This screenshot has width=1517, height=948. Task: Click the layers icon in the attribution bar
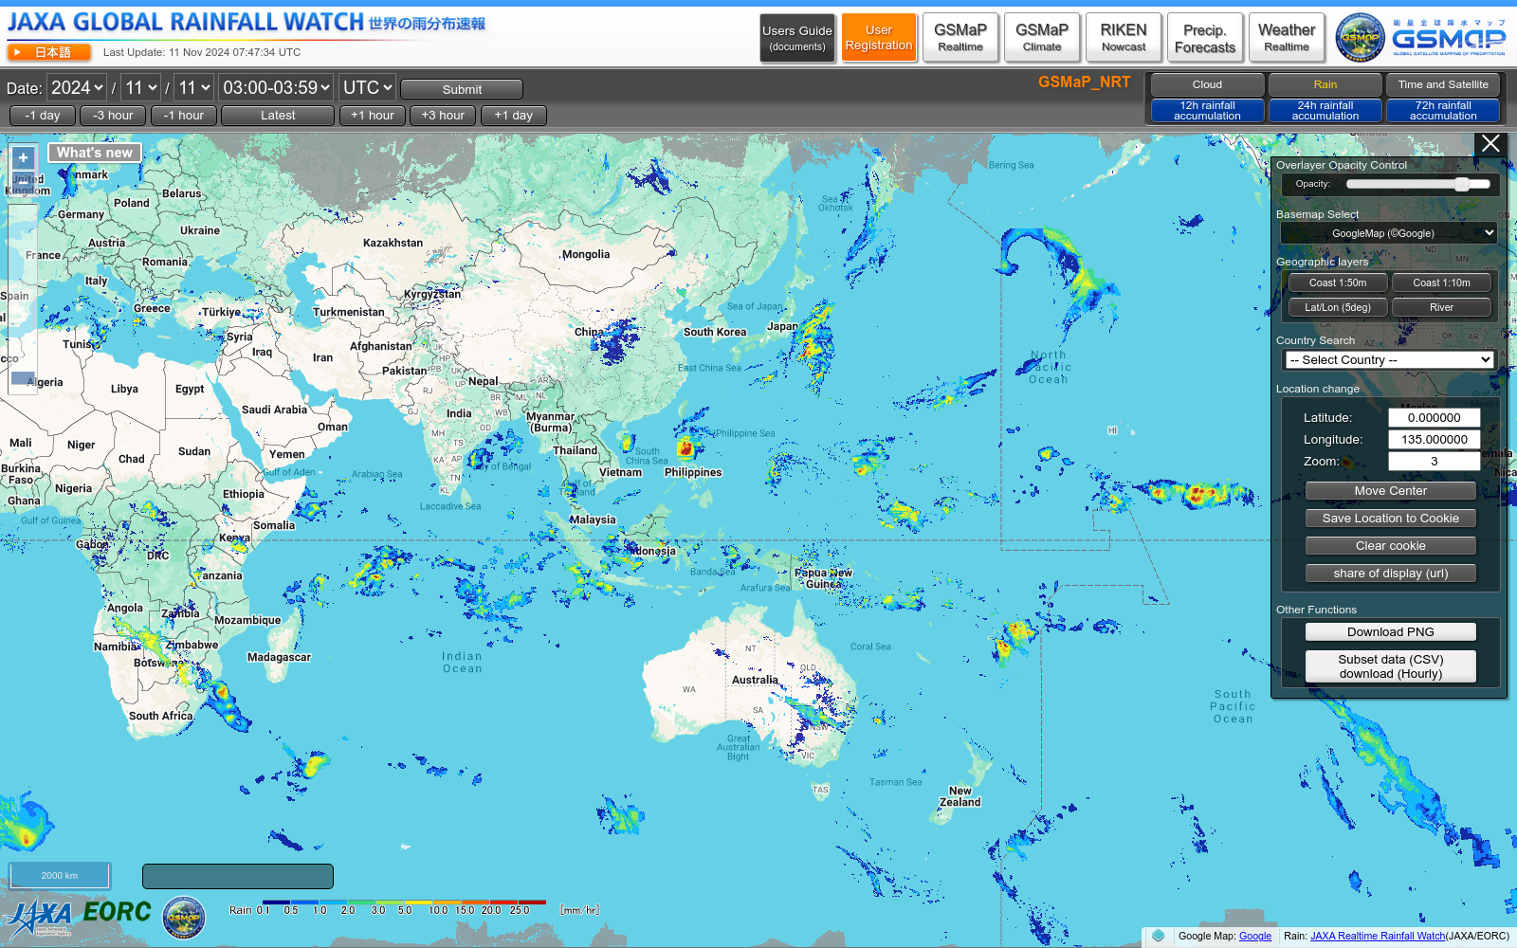click(x=1158, y=936)
